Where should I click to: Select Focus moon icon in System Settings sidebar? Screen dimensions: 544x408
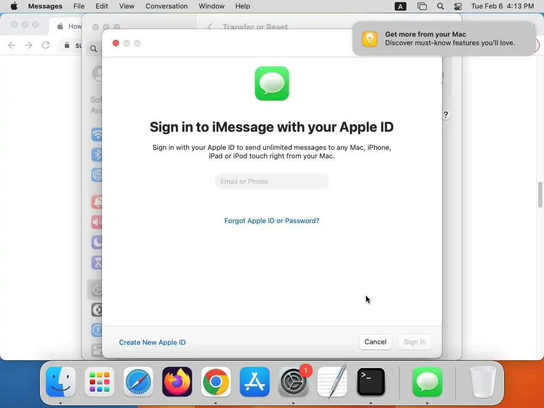pyautogui.click(x=97, y=242)
